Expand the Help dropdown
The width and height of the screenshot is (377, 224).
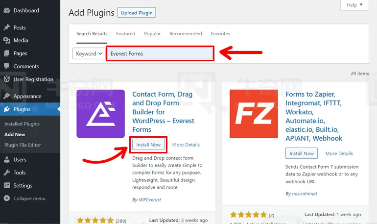[354, 5]
